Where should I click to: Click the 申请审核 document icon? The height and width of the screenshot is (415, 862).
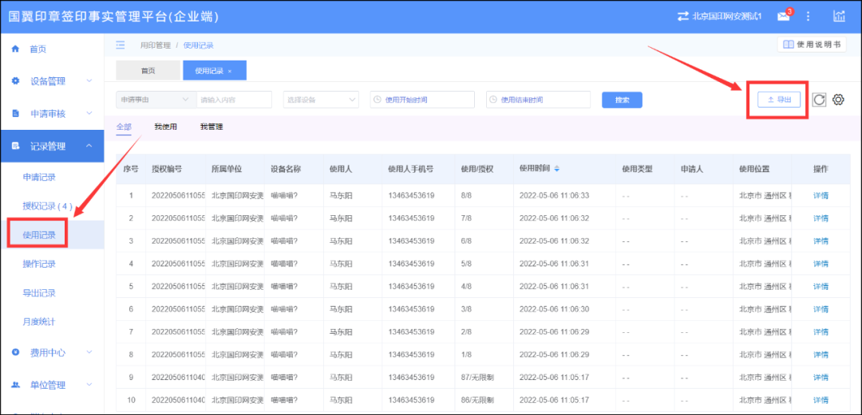tap(15, 114)
